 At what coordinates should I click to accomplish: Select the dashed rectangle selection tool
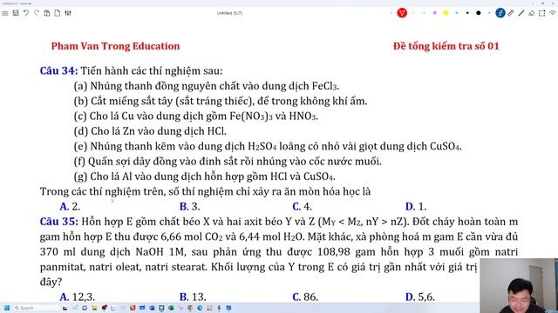[x=542, y=13]
